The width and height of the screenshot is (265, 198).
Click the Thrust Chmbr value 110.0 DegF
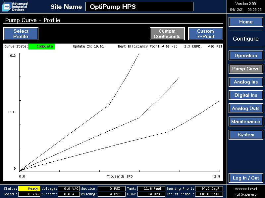pos(209,194)
